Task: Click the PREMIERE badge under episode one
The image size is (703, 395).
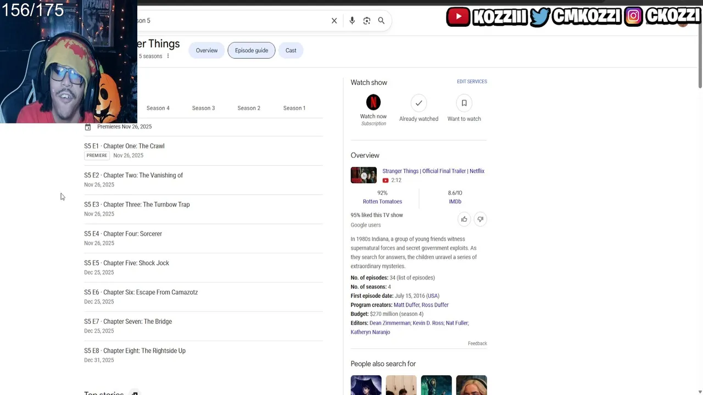Action: [x=97, y=156]
